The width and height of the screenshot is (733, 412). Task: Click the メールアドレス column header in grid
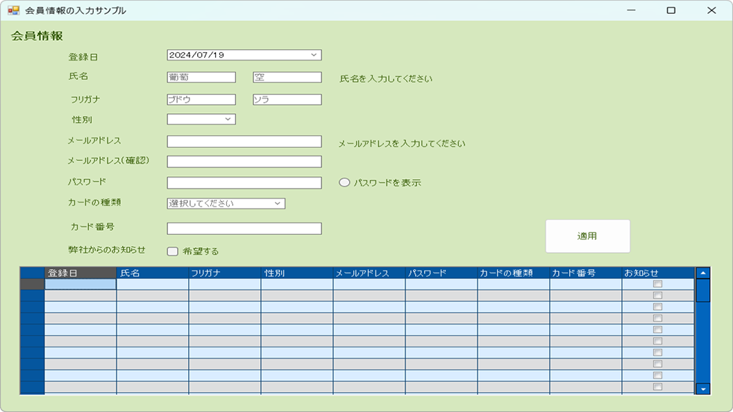tap(369, 273)
